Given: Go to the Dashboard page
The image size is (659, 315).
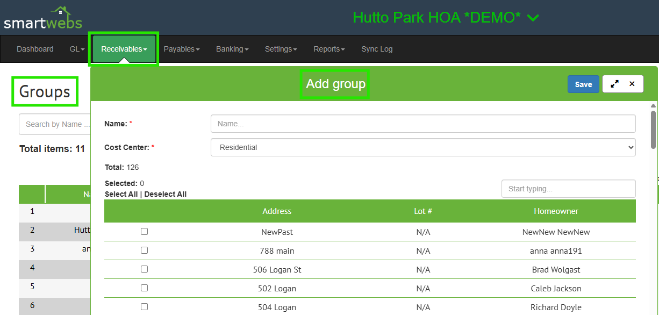Looking at the screenshot, I should pos(35,49).
